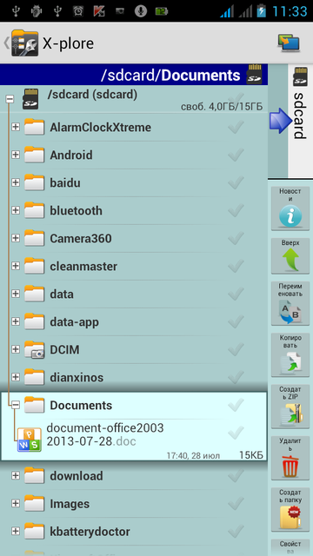Viewport: 313px width, 556px height.
Task: Tap the X-plore app logo icon
Action: tap(24, 43)
